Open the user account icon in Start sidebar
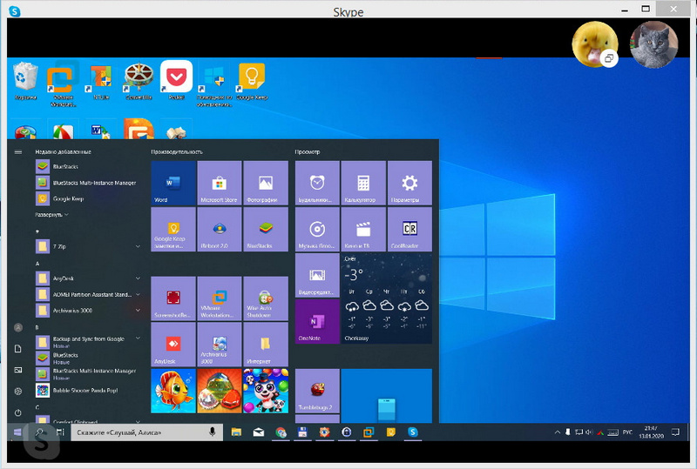 coord(18,328)
